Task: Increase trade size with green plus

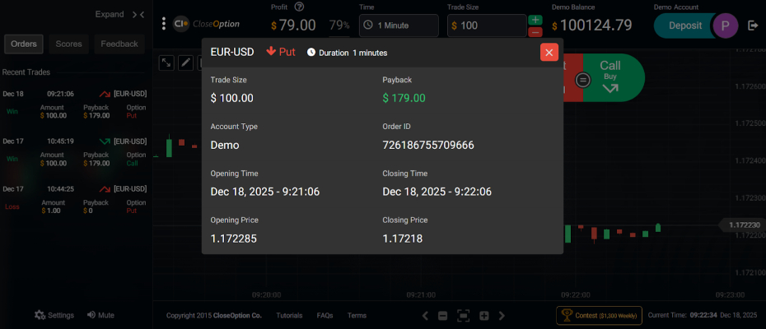Action: (x=535, y=20)
